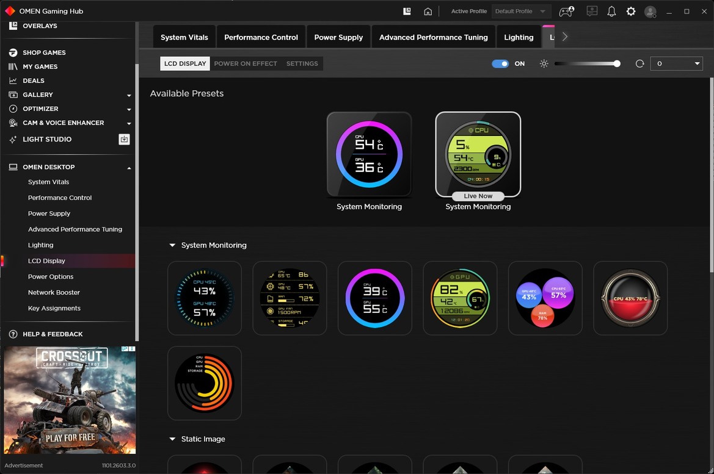Click the Light Studio download icon

pyautogui.click(x=125, y=139)
